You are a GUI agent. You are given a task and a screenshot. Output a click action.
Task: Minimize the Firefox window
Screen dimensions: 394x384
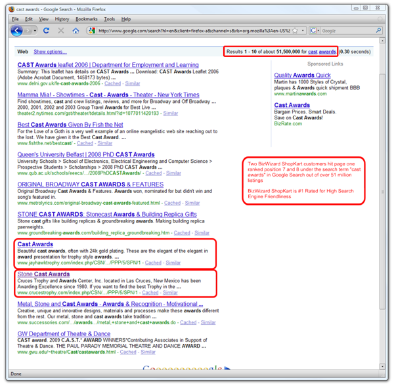(356, 8)
